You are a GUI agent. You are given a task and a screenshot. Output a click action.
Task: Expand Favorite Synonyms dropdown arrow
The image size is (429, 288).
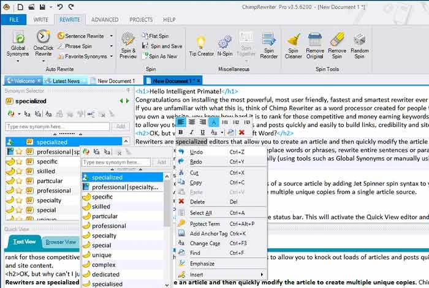(x=112, y=56)
